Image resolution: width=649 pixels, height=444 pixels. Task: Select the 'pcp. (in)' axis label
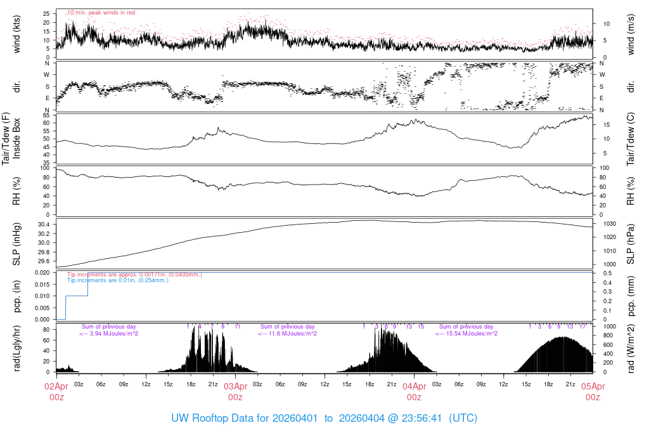[17, 296]
